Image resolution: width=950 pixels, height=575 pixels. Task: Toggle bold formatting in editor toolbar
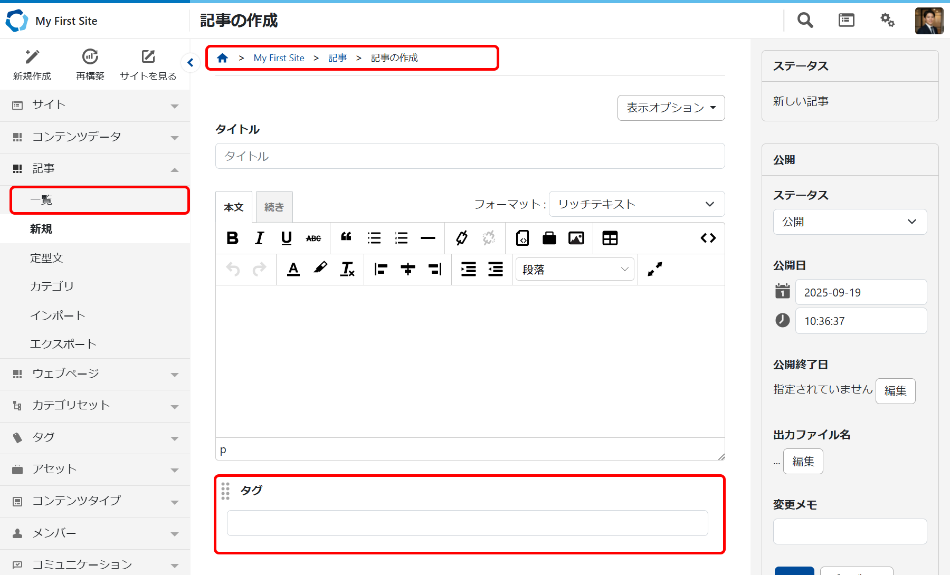(x=232, y=238)
